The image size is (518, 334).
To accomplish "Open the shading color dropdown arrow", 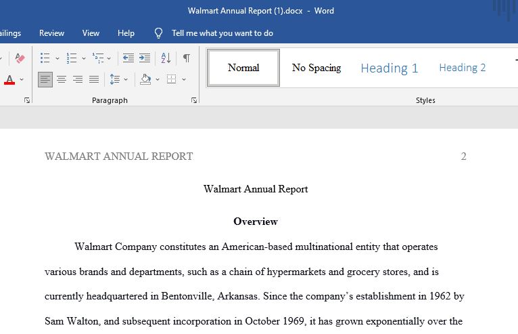I will 158,79.
